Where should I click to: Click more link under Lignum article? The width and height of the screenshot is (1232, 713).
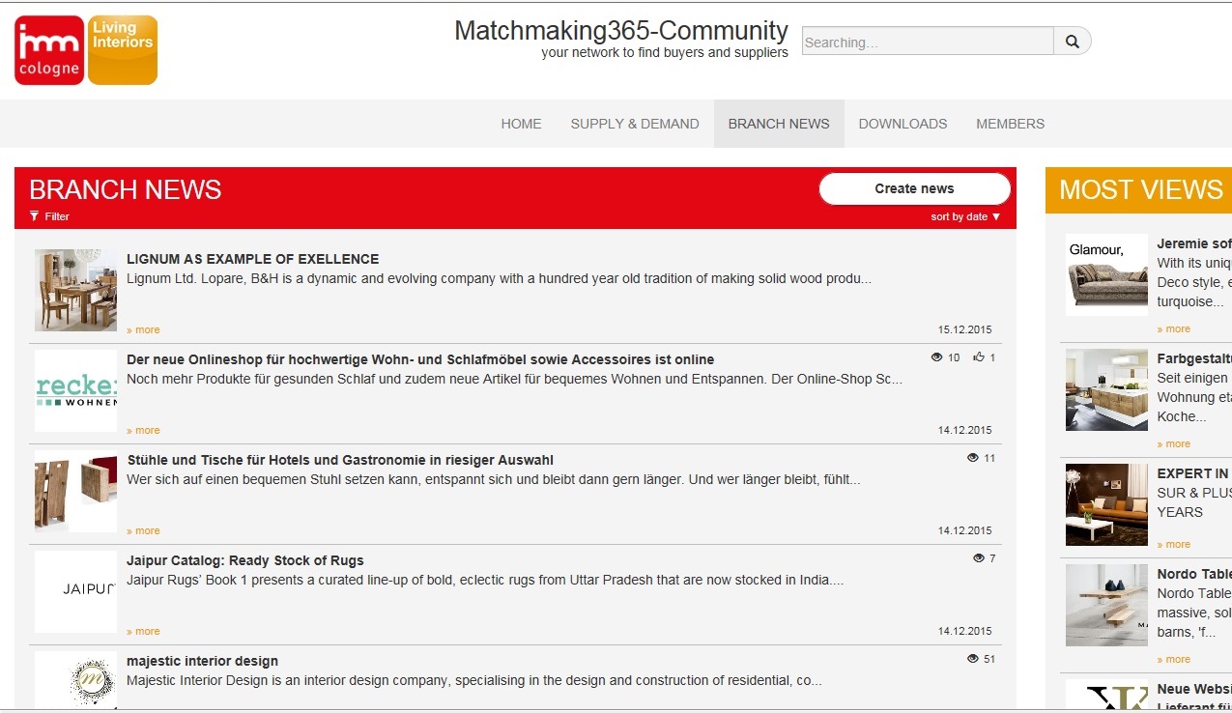[x=143, y=329]
